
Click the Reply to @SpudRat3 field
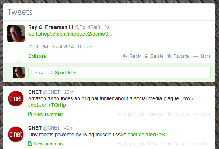119,73
